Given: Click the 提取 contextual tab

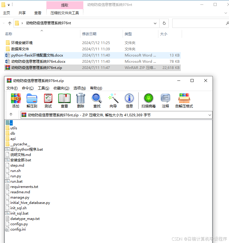Looking at the screenshot, I should click(x=65, y=5).
